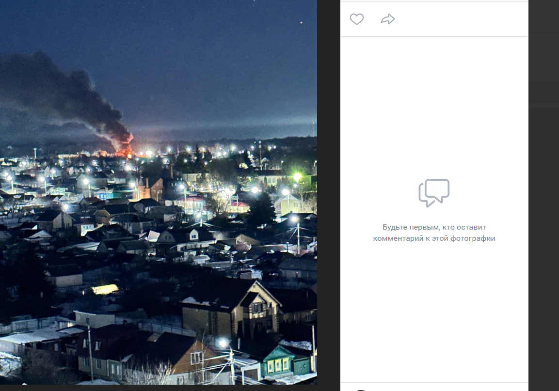Viewport: 559px width, 391px height.
Task: Share the photo using the arrow icon
Action: pos(388,19)
